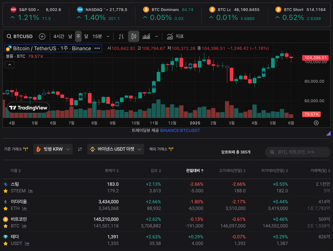Click the S&P 500 ticker
The image size is (333, 251).
36,14
